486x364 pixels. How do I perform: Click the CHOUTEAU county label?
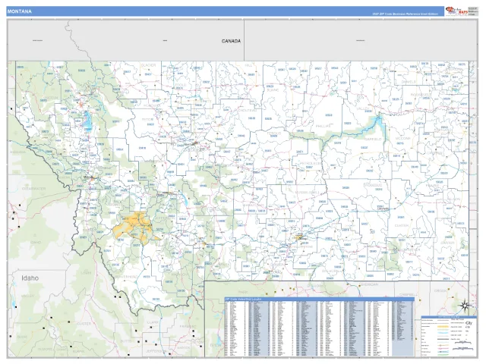(246, 110)
